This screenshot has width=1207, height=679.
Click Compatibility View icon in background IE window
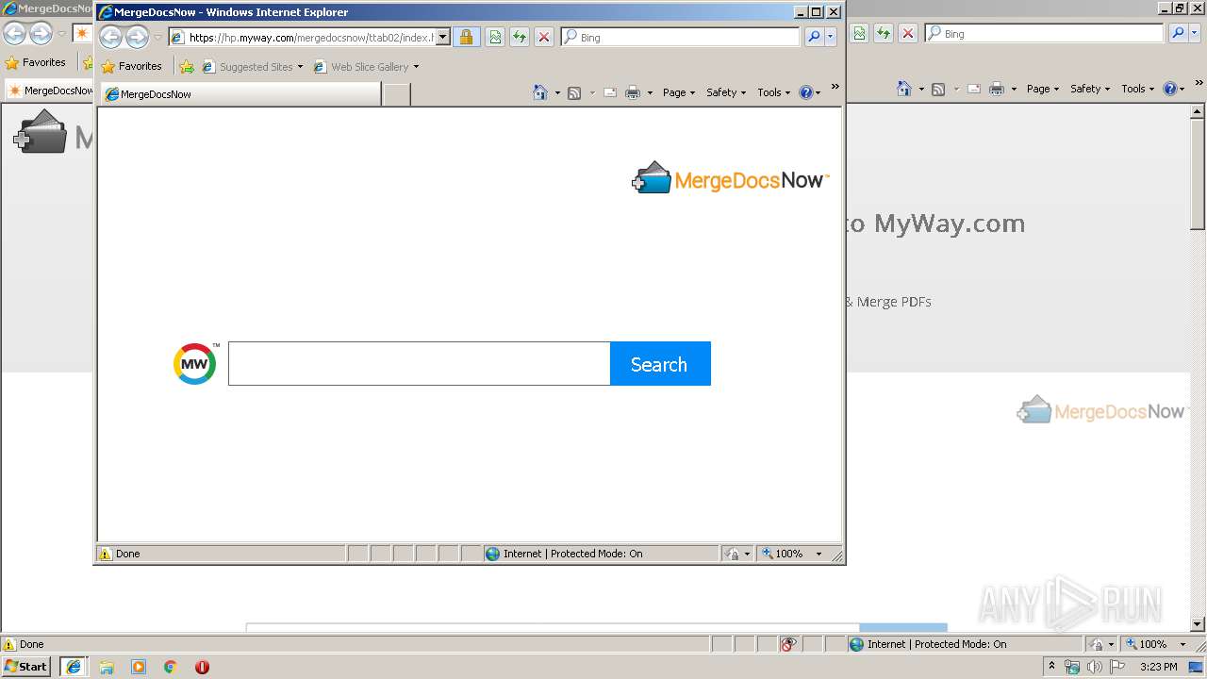(858, 33)
